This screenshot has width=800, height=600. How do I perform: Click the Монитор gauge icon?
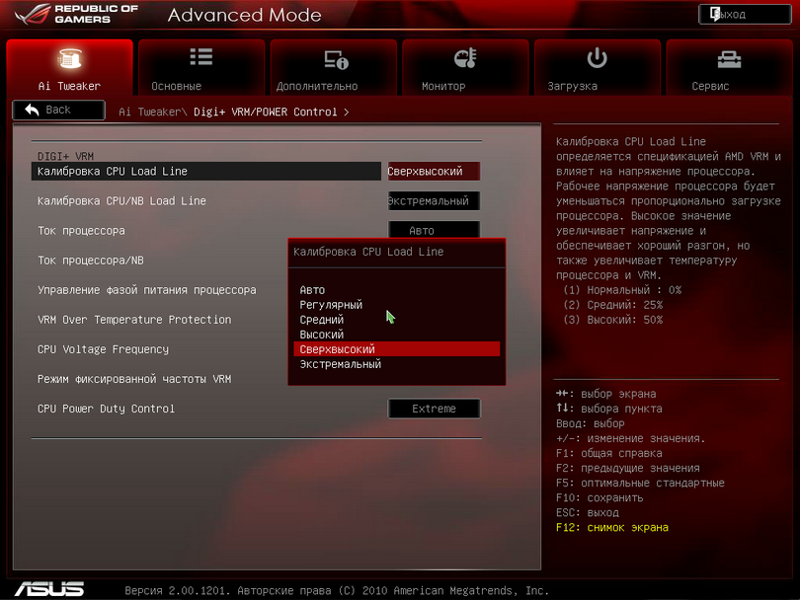[x=465, y=58]
